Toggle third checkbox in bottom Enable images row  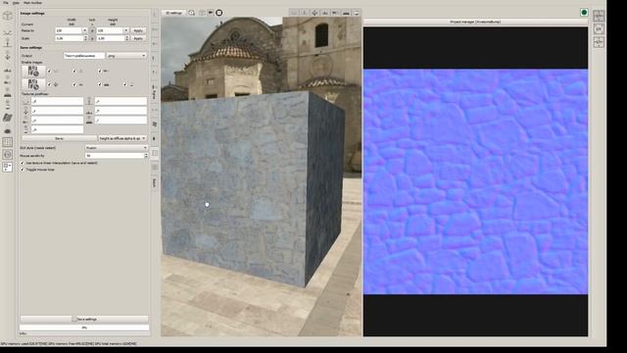(x=100, y=84)
